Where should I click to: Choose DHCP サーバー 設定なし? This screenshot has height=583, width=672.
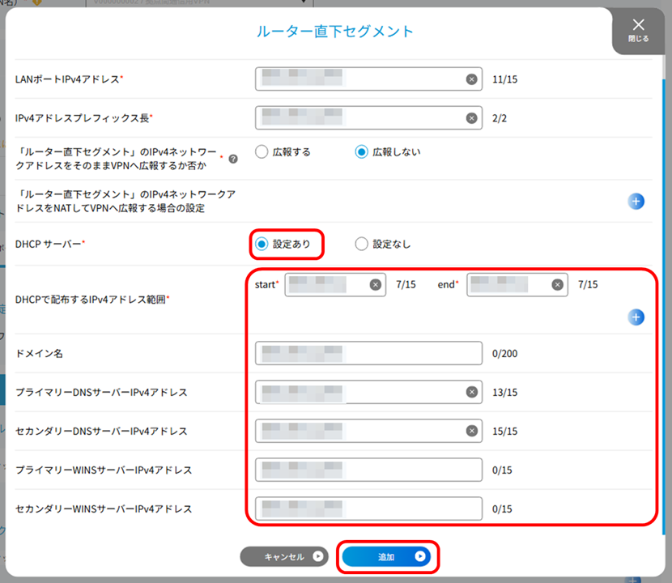pos(383,244)
